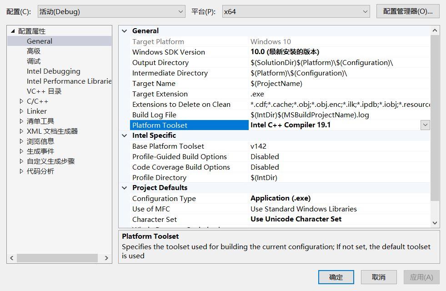Collapse the Intel Specific section
Viewport: 446px width, 291px height.
tap(124, 135)
